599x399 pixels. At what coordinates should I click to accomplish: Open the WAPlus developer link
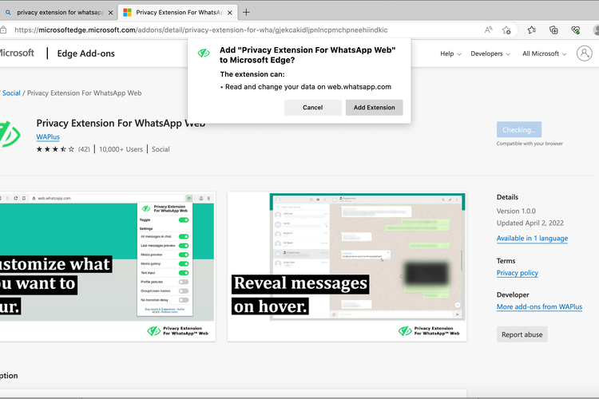48,137
